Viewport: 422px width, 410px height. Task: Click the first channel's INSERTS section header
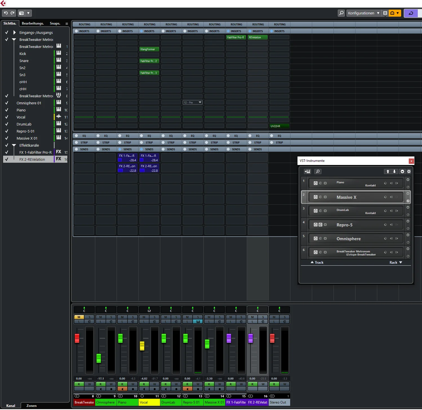[x=84, y=31]
